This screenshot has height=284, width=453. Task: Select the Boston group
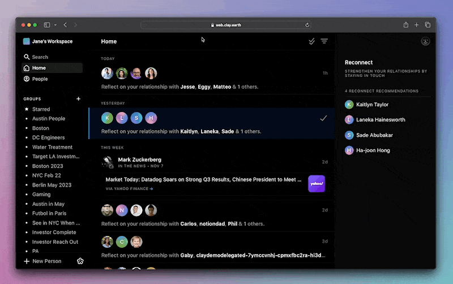[40, 128]
